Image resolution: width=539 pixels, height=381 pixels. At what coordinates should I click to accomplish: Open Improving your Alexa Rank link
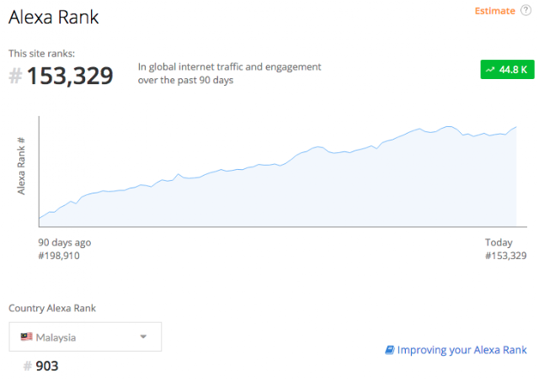pyautogui.click(x=462, y=350)
